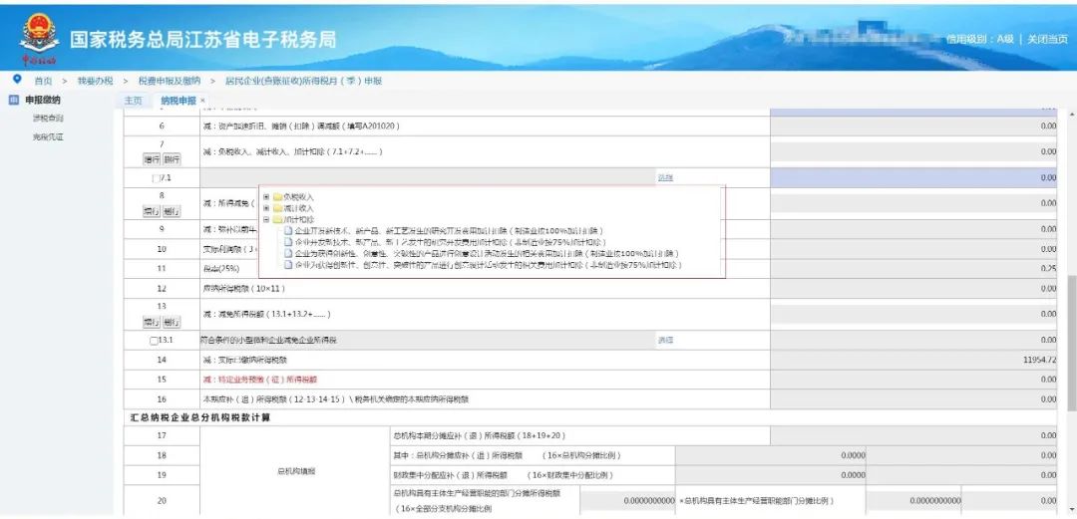Select 免税收入 in the popup tree
The width and height of the screenshot is (1077, 519).
(299, 197)
